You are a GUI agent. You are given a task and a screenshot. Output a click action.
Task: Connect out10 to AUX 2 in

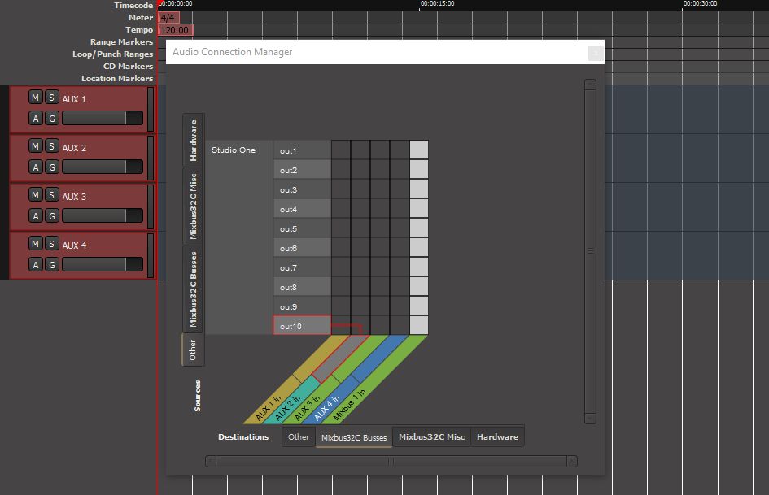point(360,326)
